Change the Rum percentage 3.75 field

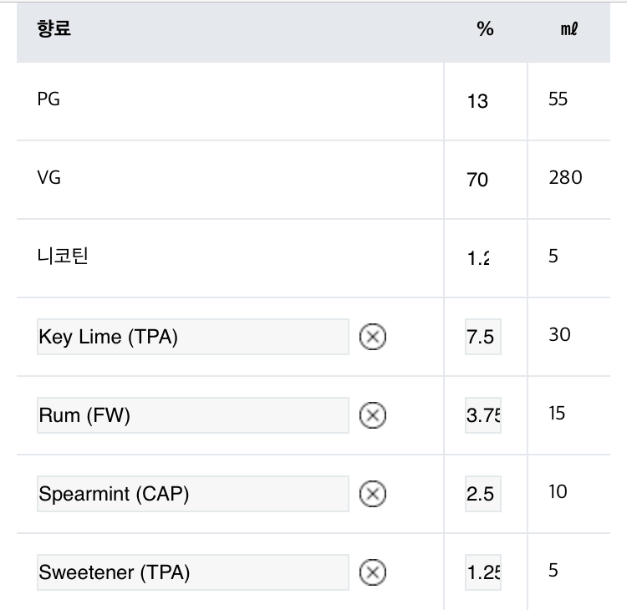[482, 415]
